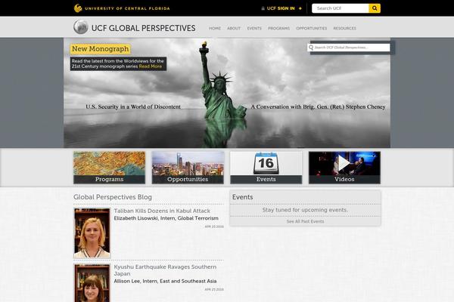Click Elizabeth Lisowski author photo thumbnail
This screenshot has height=302, width=454.
click(x=92, y=233)
